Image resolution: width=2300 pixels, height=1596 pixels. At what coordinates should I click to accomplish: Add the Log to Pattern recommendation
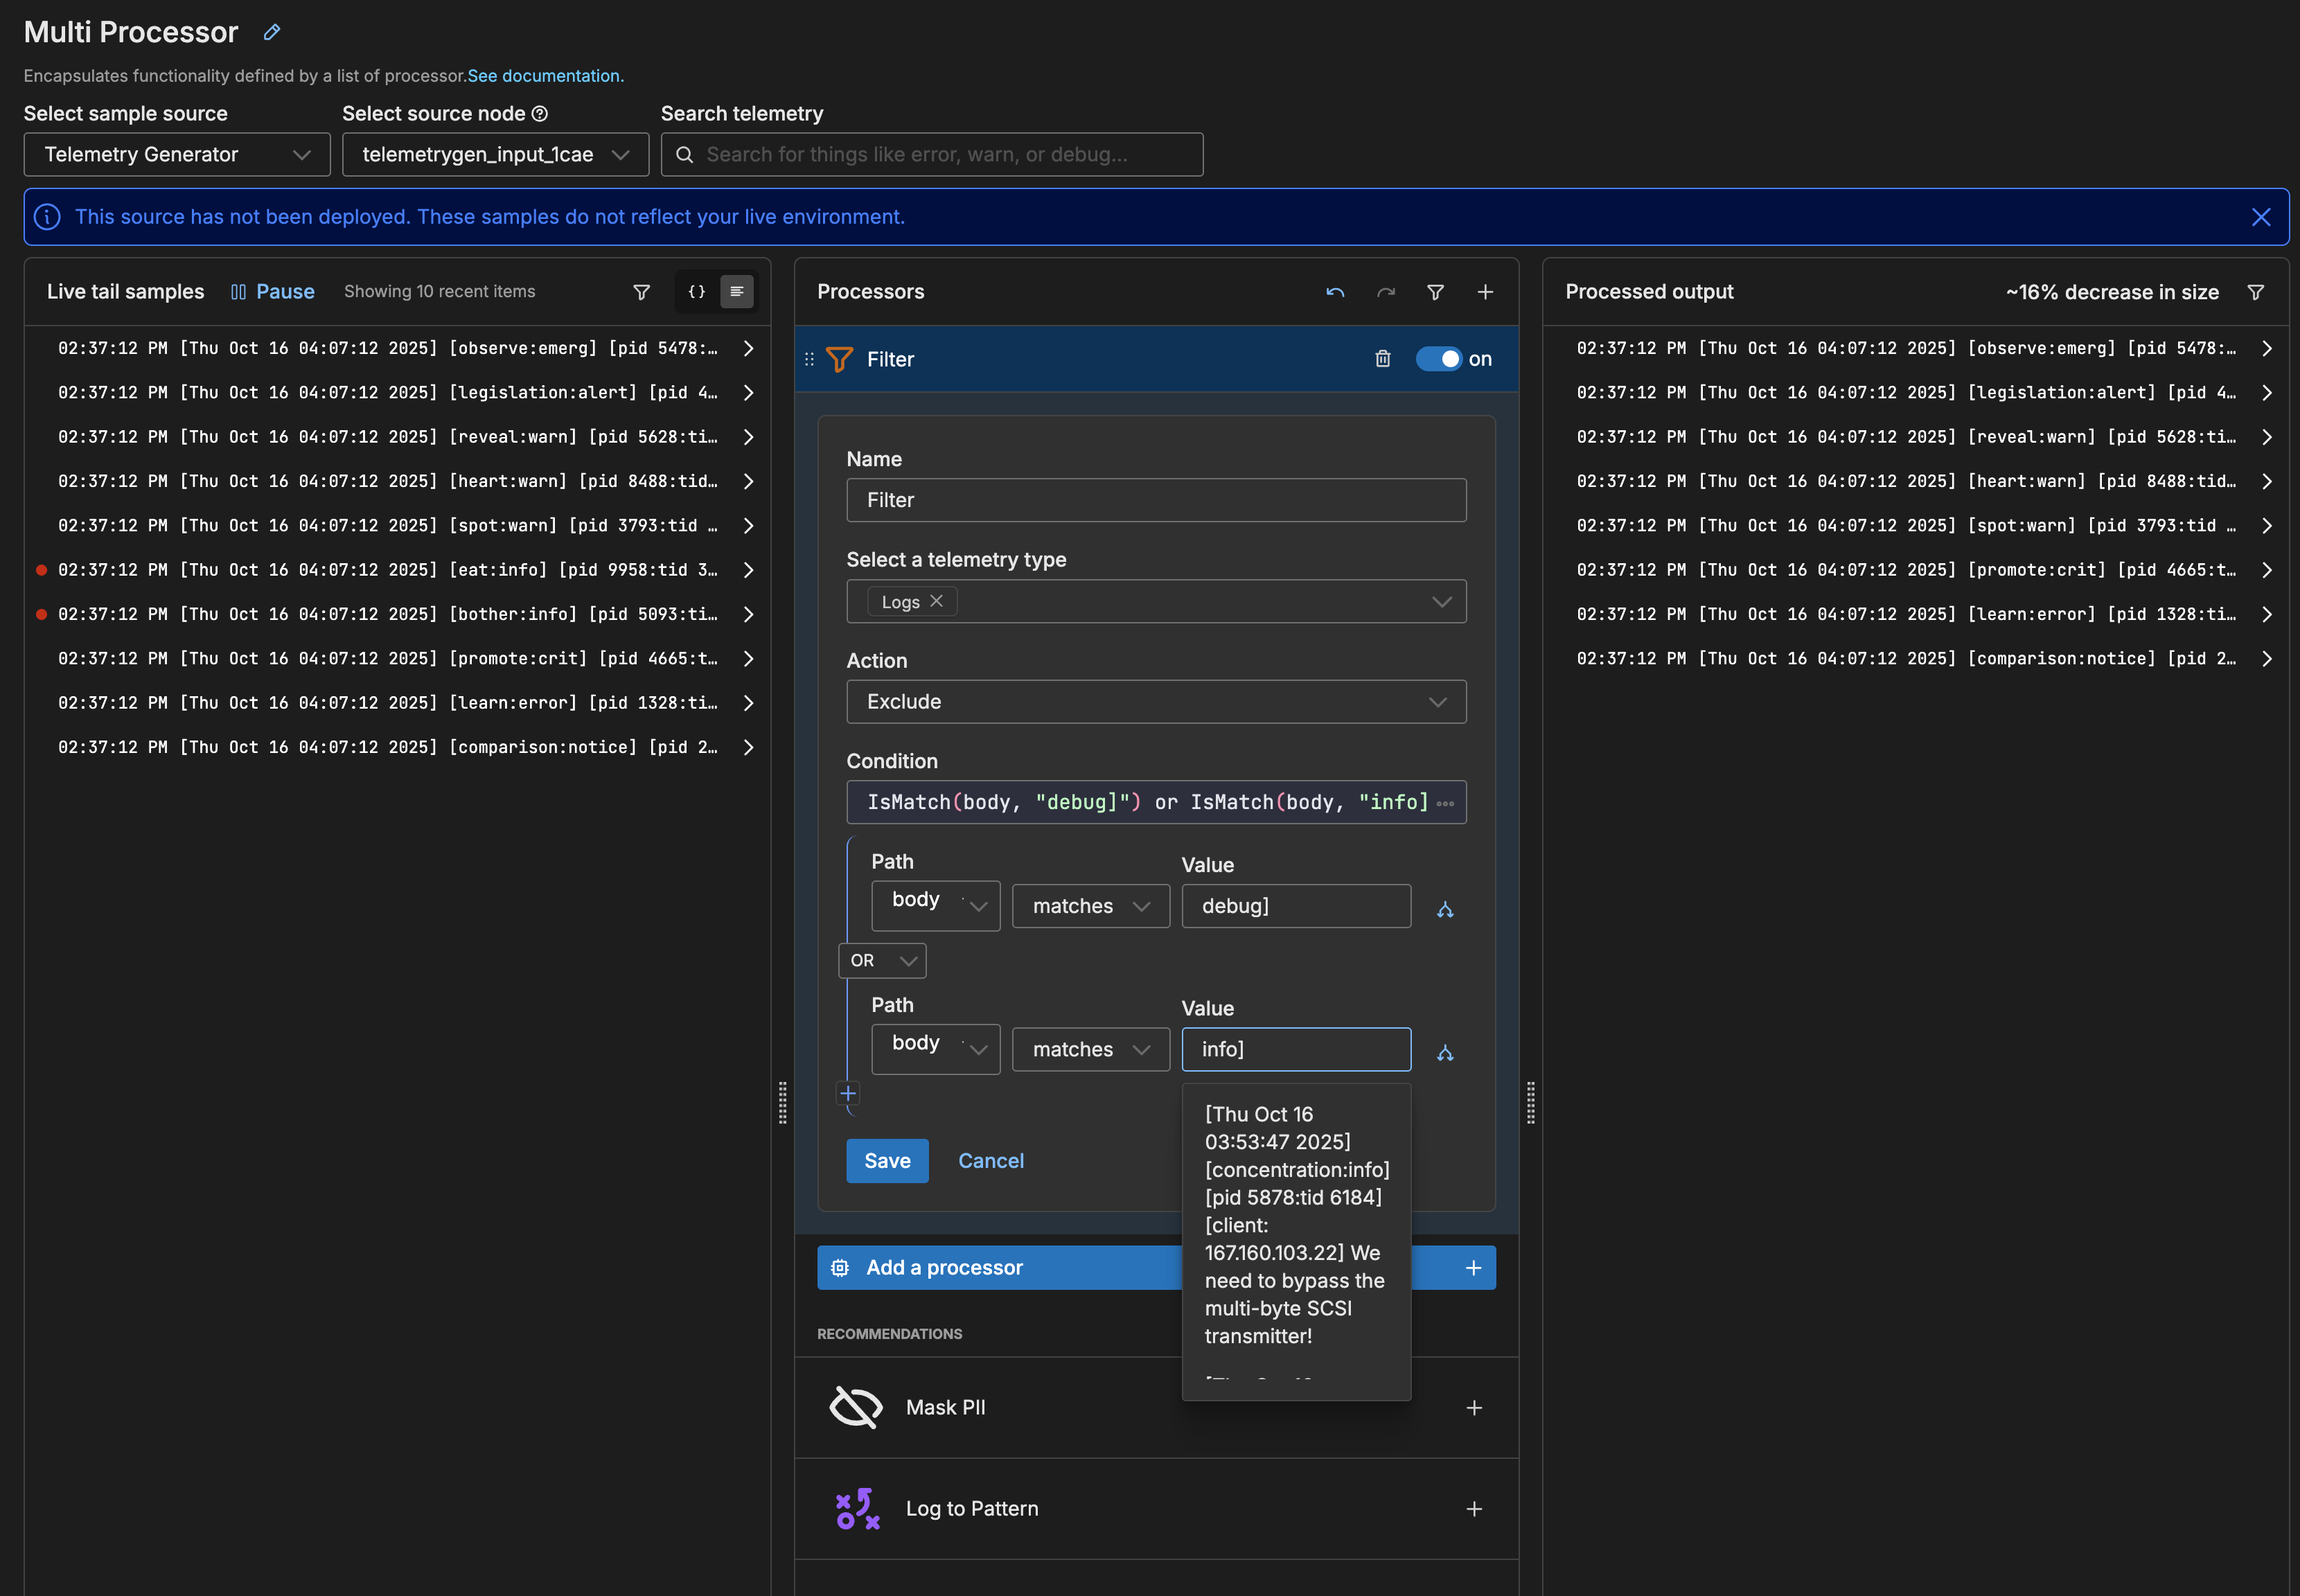(x=1473, y=1509)
